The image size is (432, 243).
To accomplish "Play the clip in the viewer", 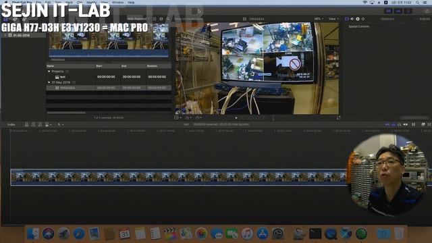I will 236,117.
